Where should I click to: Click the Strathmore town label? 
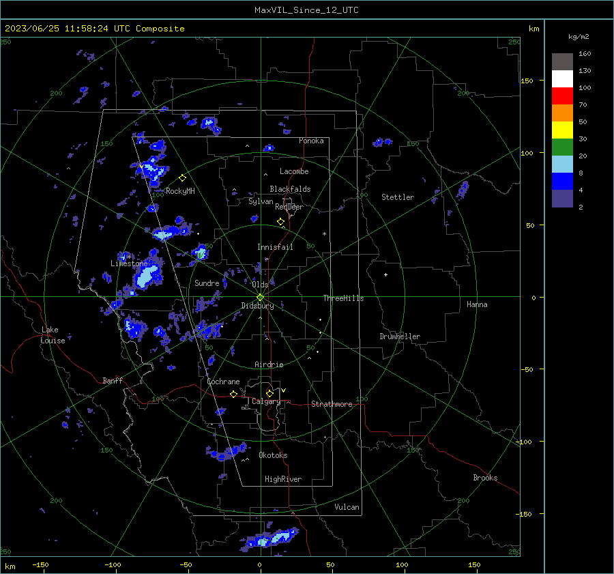332,404
